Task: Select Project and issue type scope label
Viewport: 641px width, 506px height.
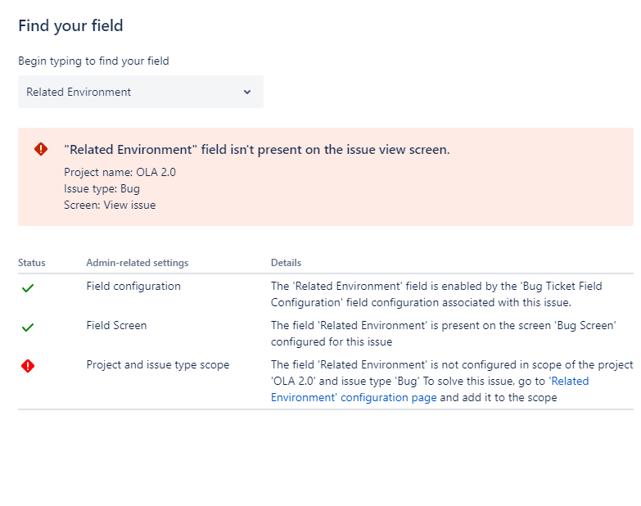Action: [158, 365]
